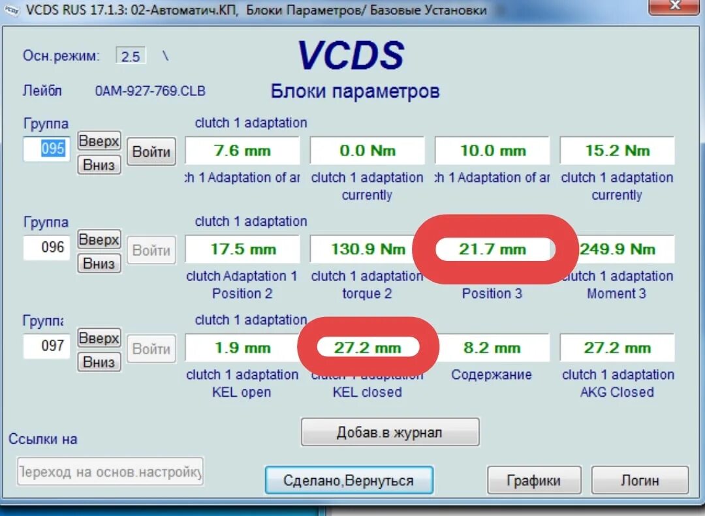Click the label 0AM-927-769.CLB text
This screenshot has width=705, height=516.
(x=150, y=91)
